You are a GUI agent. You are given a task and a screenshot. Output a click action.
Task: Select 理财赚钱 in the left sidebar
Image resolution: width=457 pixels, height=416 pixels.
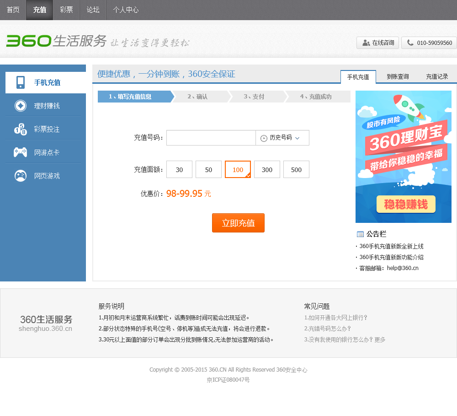click(43, 106)
